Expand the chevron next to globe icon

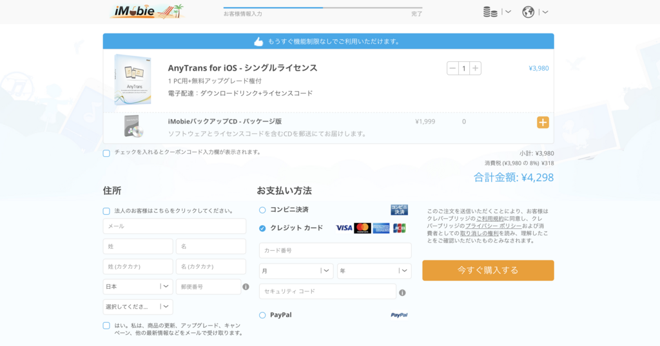pyautogui.click(x=545, y=12)
